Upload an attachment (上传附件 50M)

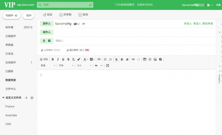click(51, 50)
